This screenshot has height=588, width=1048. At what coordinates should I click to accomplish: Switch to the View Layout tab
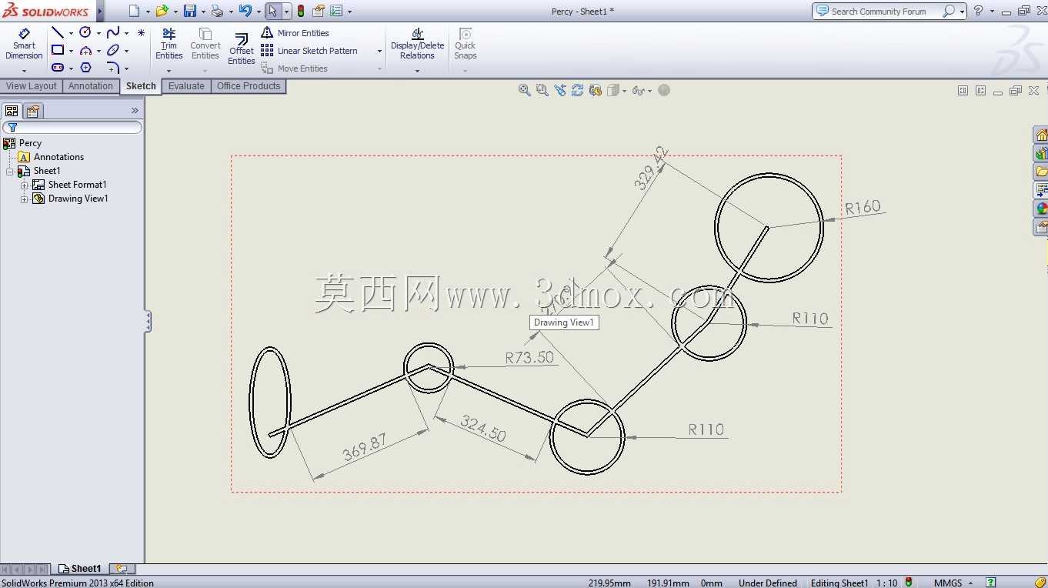pos(32,86)
